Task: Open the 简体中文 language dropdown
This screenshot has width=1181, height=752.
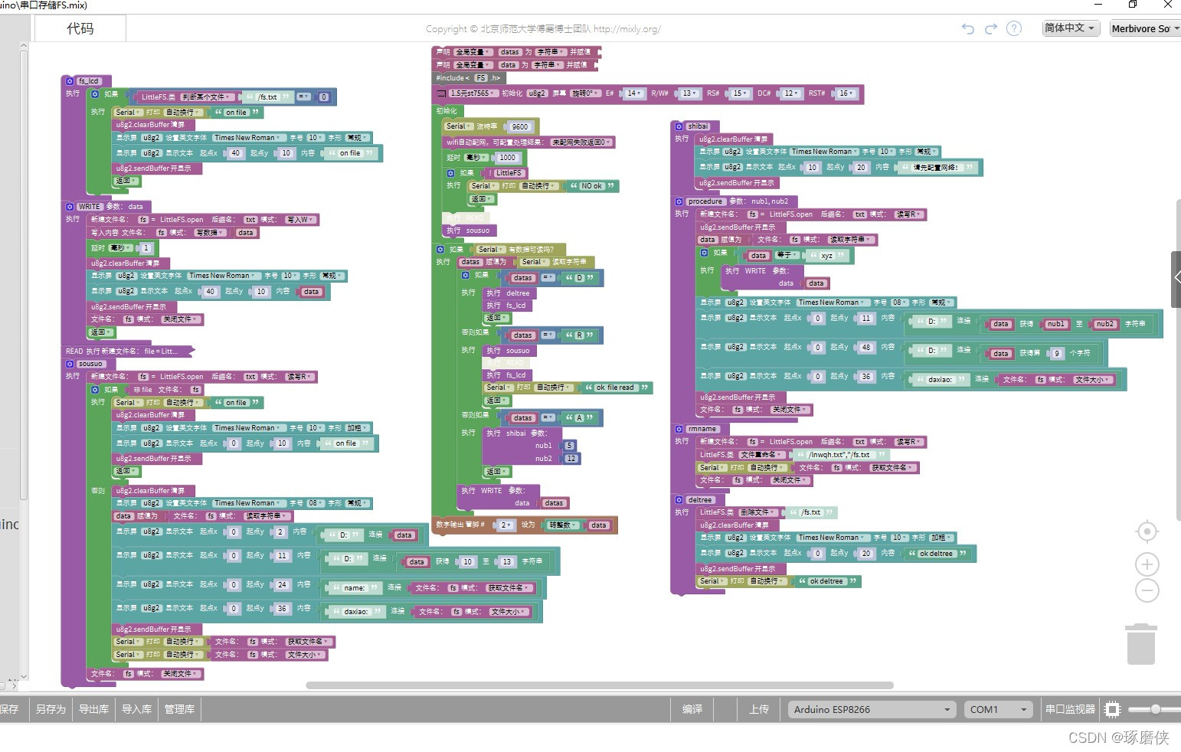Action: 1069,28
